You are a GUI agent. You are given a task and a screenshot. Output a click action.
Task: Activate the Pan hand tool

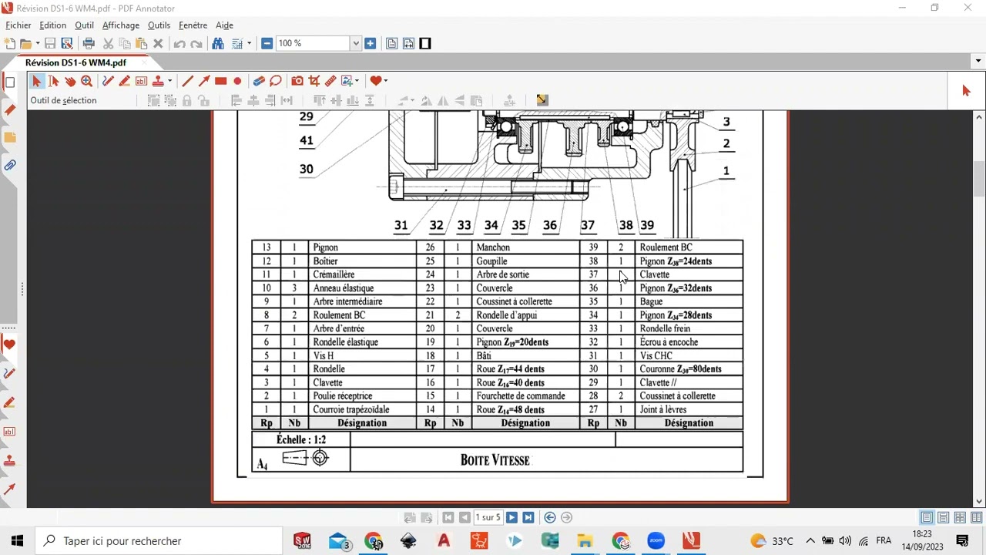point(70,81)
